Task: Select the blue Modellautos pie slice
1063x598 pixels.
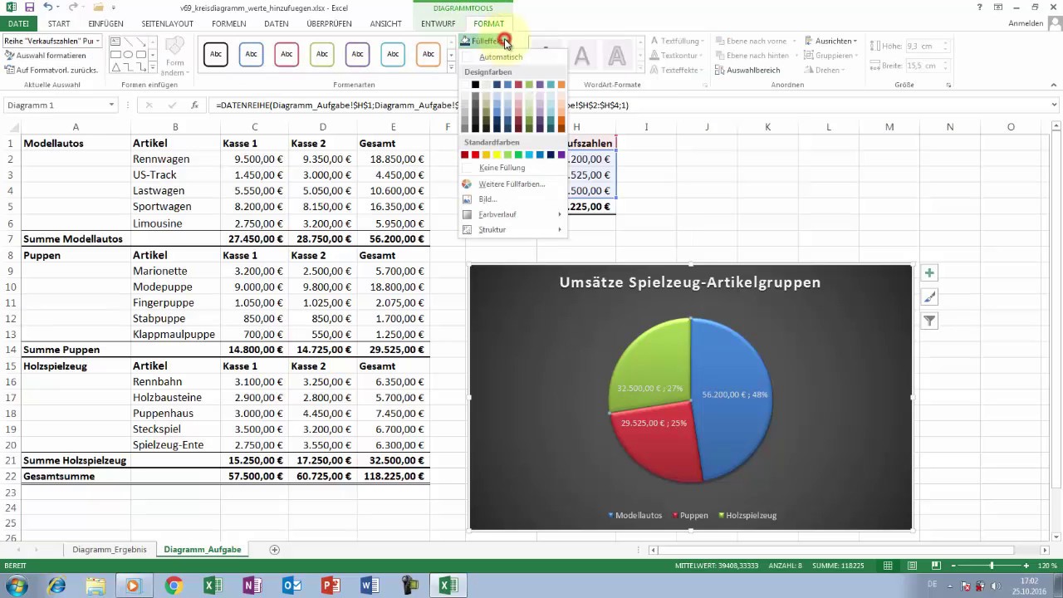Action: (731, 399)
